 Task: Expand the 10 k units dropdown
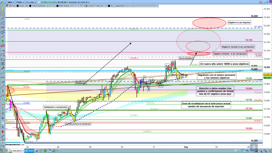pos(31,2)
